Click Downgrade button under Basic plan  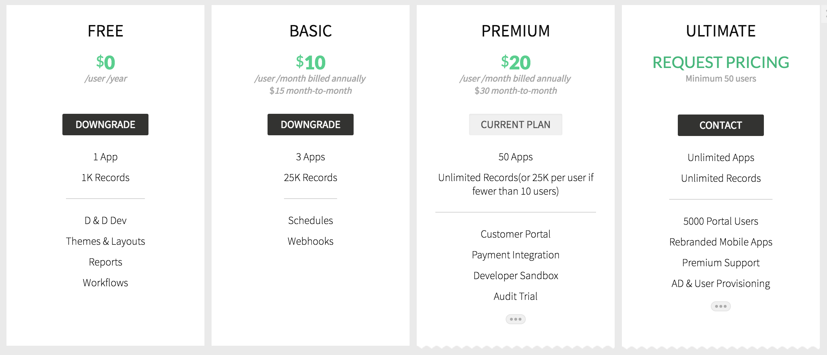coord(311,125)
